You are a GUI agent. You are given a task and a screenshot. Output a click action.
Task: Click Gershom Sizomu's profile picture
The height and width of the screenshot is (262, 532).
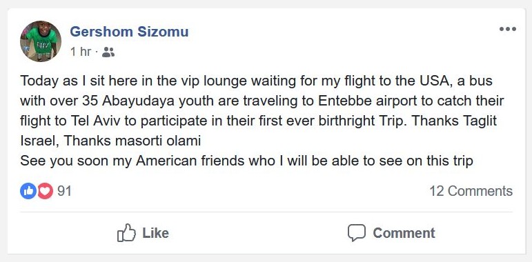pos(41,41)
